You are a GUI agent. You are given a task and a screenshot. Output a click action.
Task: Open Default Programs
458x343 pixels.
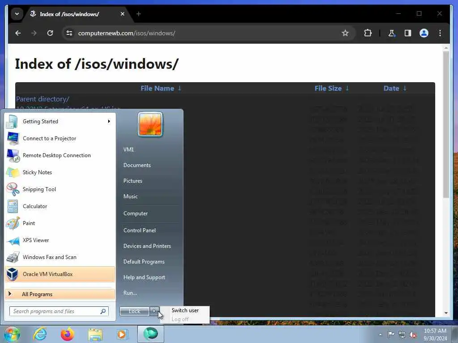[144, 262]
